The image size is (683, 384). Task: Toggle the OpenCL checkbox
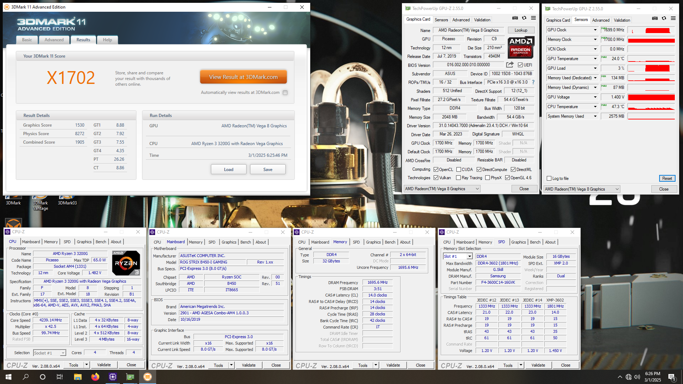pos(436,170)
